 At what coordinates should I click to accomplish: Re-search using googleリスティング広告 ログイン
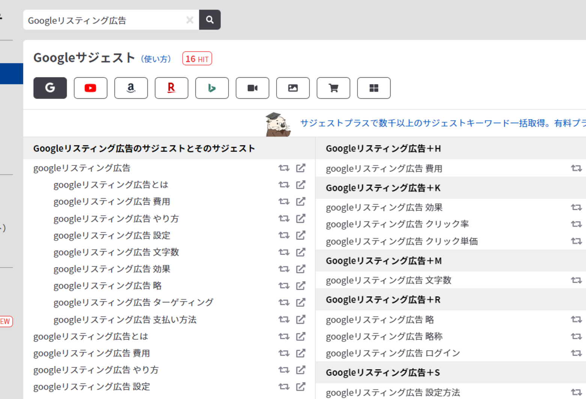(x=576, y=353)
